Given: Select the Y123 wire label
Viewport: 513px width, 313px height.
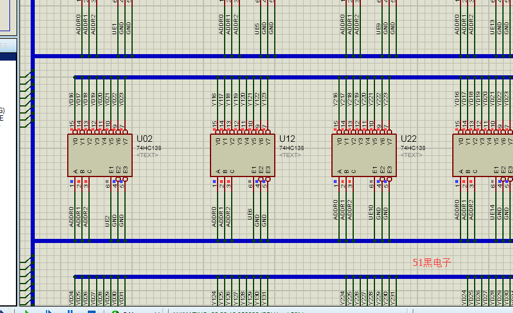Looking at the screenshot, I should tap(264, 99).
